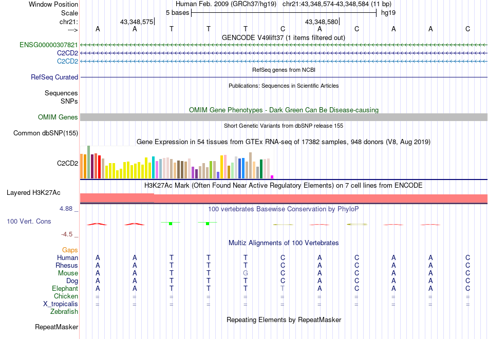This screenshot has height=339, width=488.
Task: Click the red GTEx expression bar
Action: (x=99, y=167)
